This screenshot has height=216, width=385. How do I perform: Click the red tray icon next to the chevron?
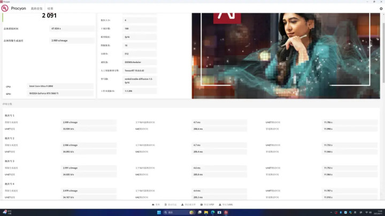336,212
